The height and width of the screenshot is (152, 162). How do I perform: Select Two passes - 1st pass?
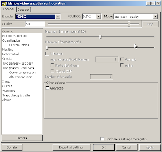coord(22,63)
